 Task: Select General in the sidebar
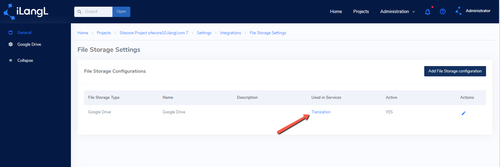tap(25, 32)
